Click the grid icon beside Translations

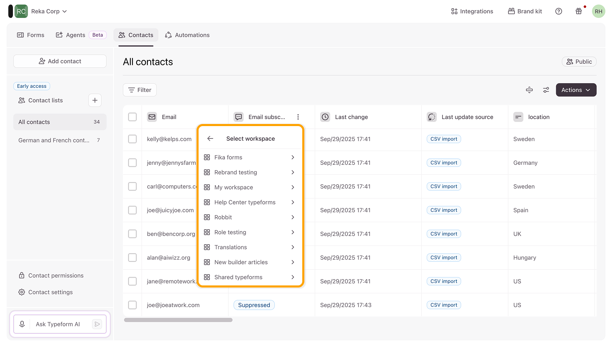pyautogui.click(x=207, y=247)
